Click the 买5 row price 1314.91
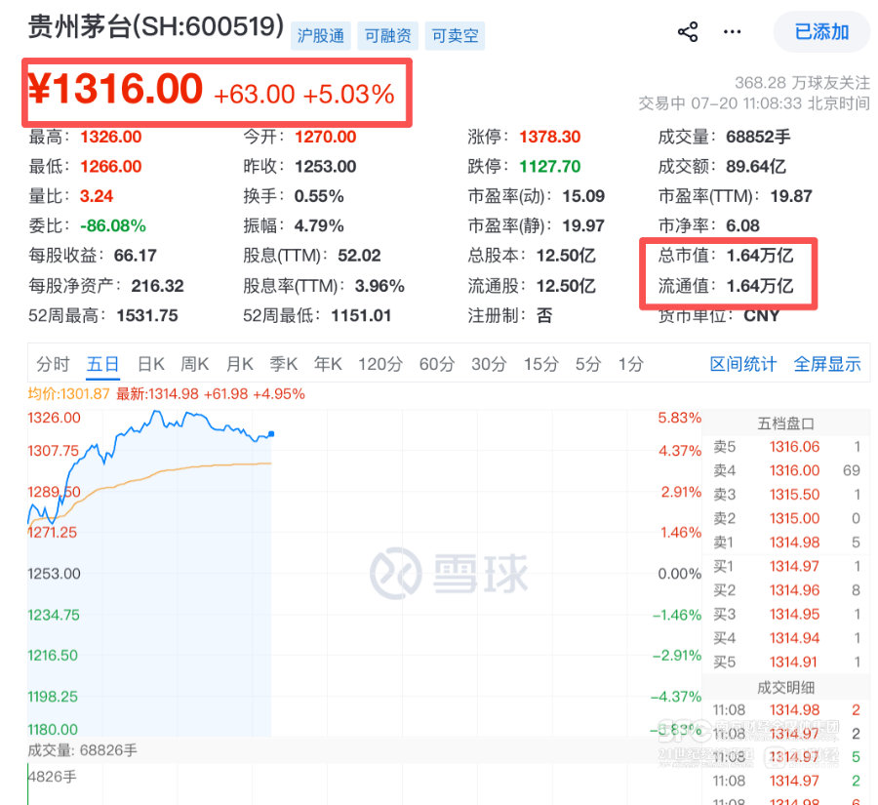The width and height of the screenshot is (878, 805). [x=794, y=663]
